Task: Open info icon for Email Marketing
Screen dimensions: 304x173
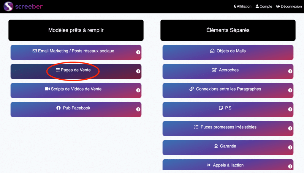Action: (x=138, y=52)
